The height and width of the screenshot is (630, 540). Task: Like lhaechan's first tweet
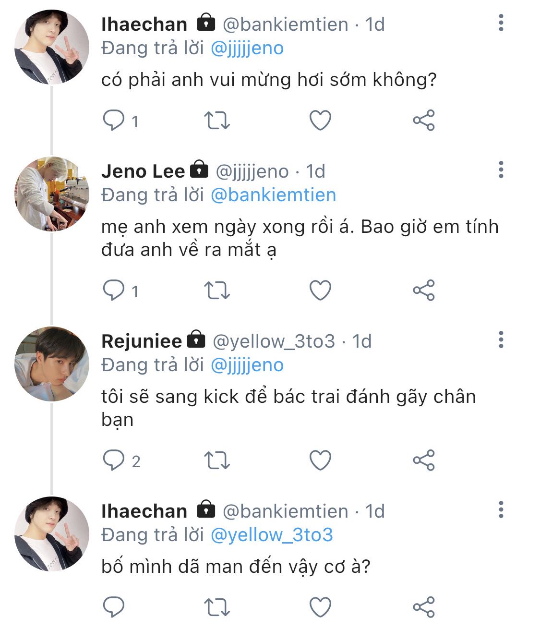pyautogui.click(x=320, y=121)
